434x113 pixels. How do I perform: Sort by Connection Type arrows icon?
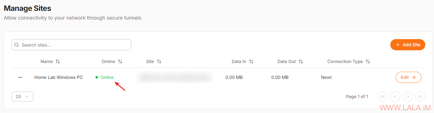tap(368, 61)
